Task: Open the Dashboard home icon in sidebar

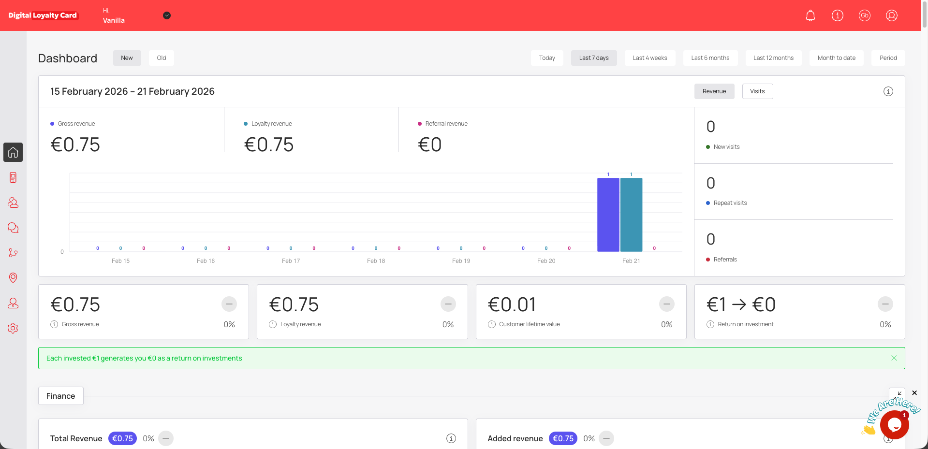Action: (x=13, y=152)
